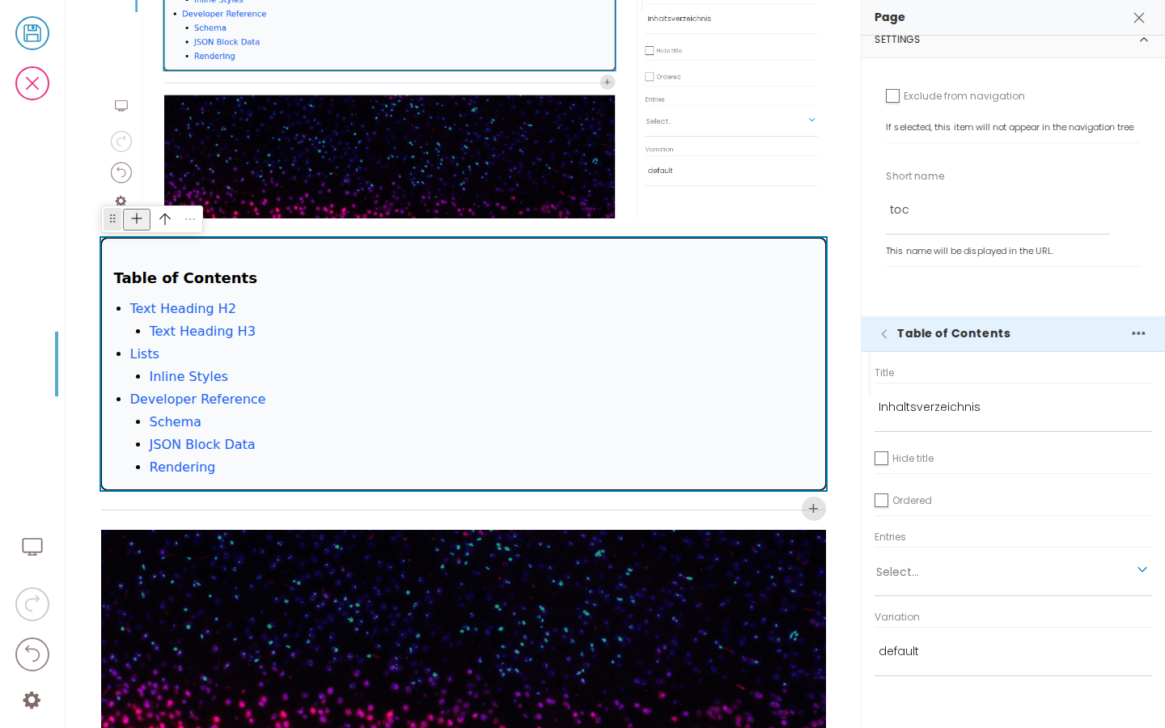
Task: Toggle the Ordered checkbox in sidebar
Action: pos(881,500)
